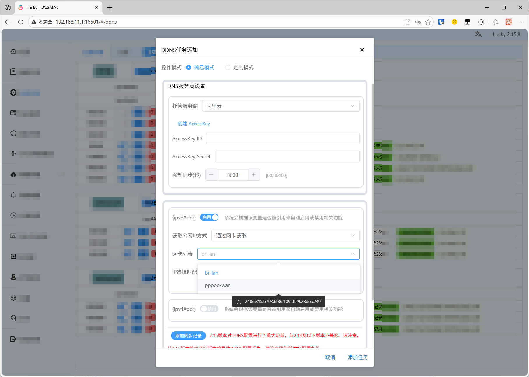Open the 托管服务商 dropdown showing 阿里云
Viewport: 529px width, 377px height.
pos(281,106)
